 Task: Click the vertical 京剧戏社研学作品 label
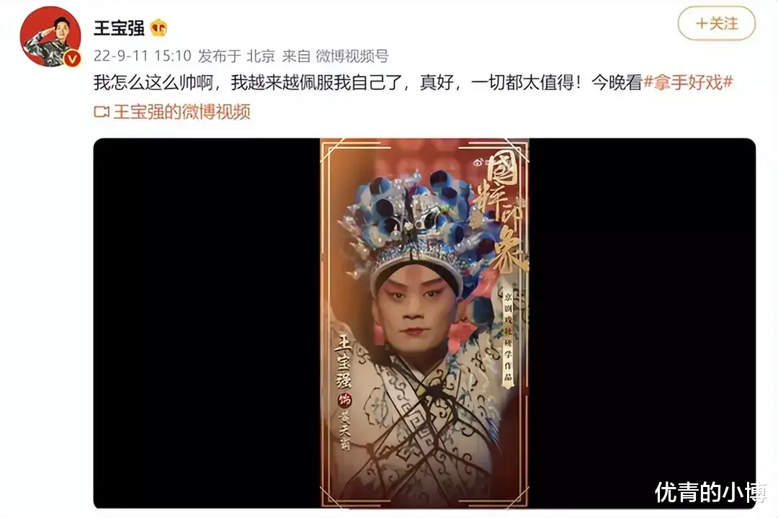(x=508, y=339)
